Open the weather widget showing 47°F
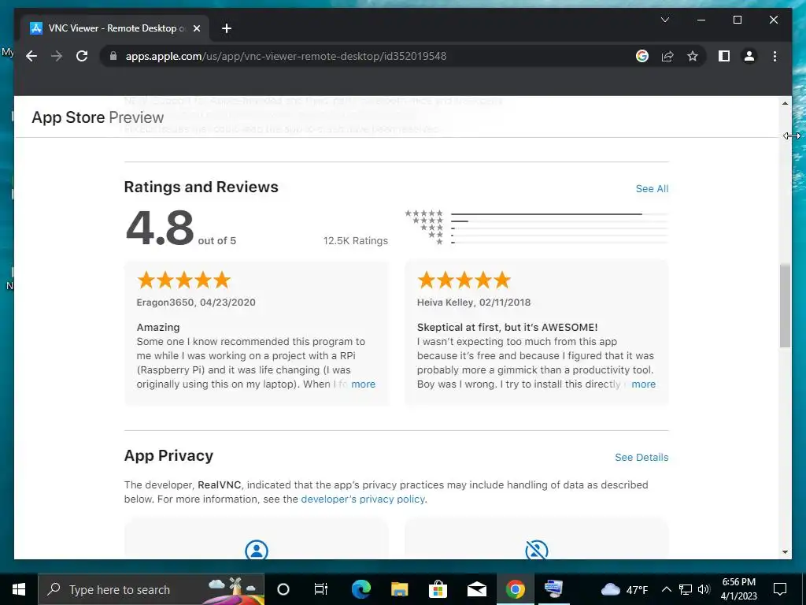Image resolution: width=806 pixels, height=605 pixels. tap(624, 589)
